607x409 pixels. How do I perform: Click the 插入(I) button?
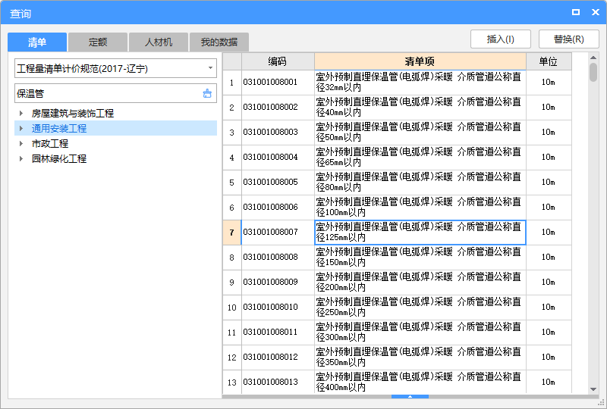click(x=501, y=39)
